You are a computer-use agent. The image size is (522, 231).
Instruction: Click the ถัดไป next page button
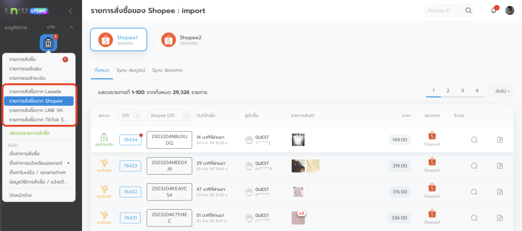click(x=500, y=91)
